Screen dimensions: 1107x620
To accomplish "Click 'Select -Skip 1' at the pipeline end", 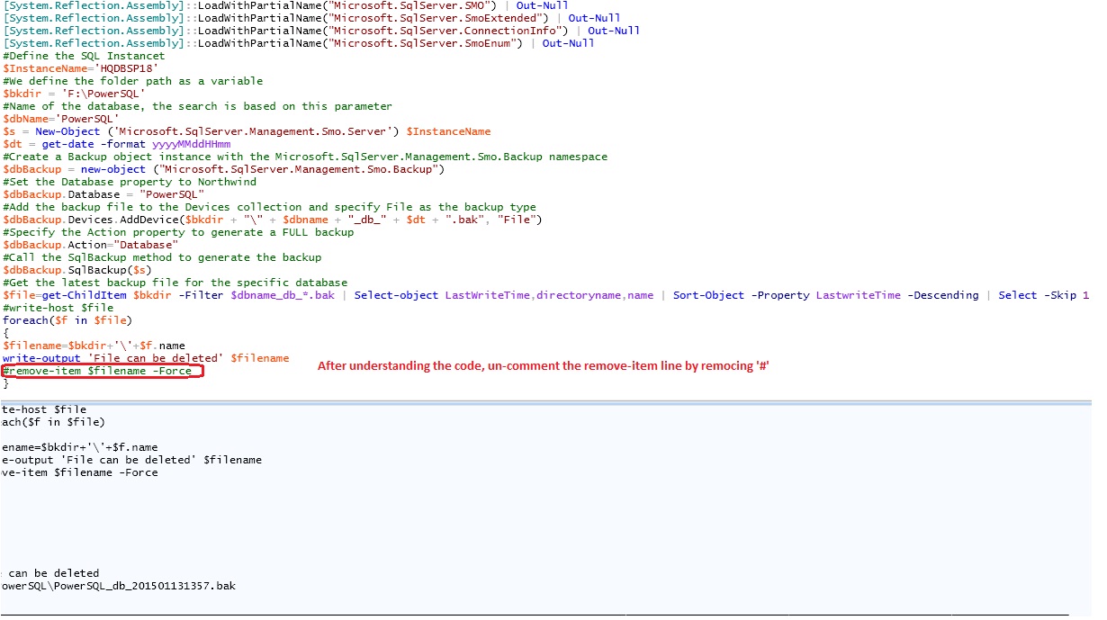I will tap(1043, 294).
